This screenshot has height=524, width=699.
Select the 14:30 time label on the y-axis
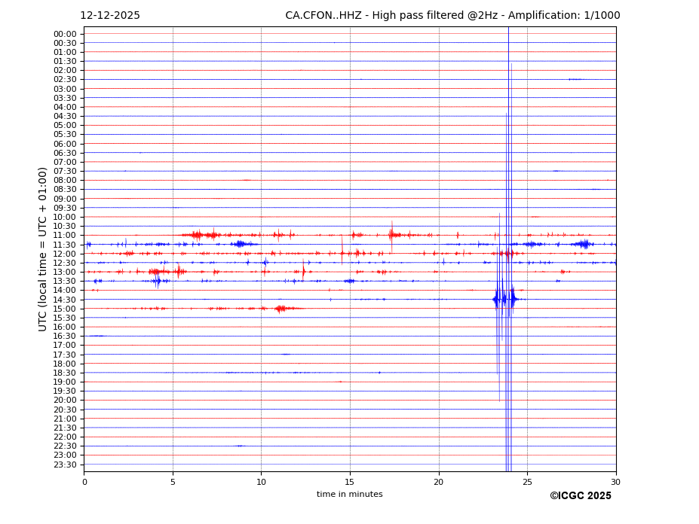65,300
